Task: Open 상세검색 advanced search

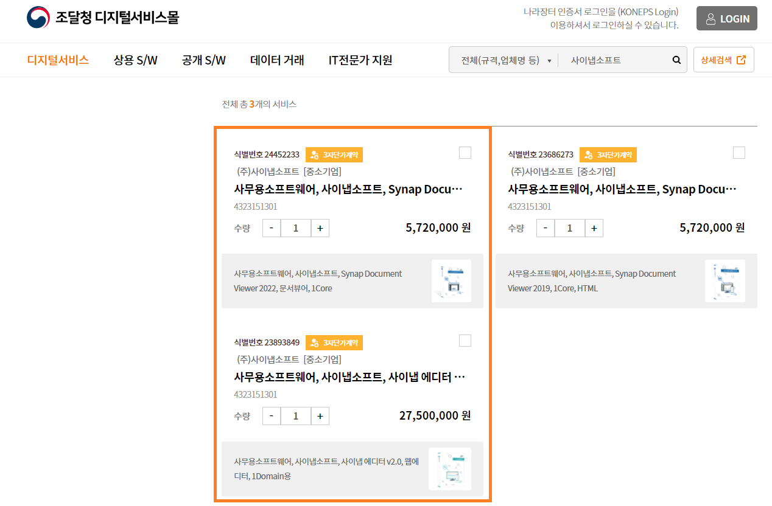Action: 723,60
